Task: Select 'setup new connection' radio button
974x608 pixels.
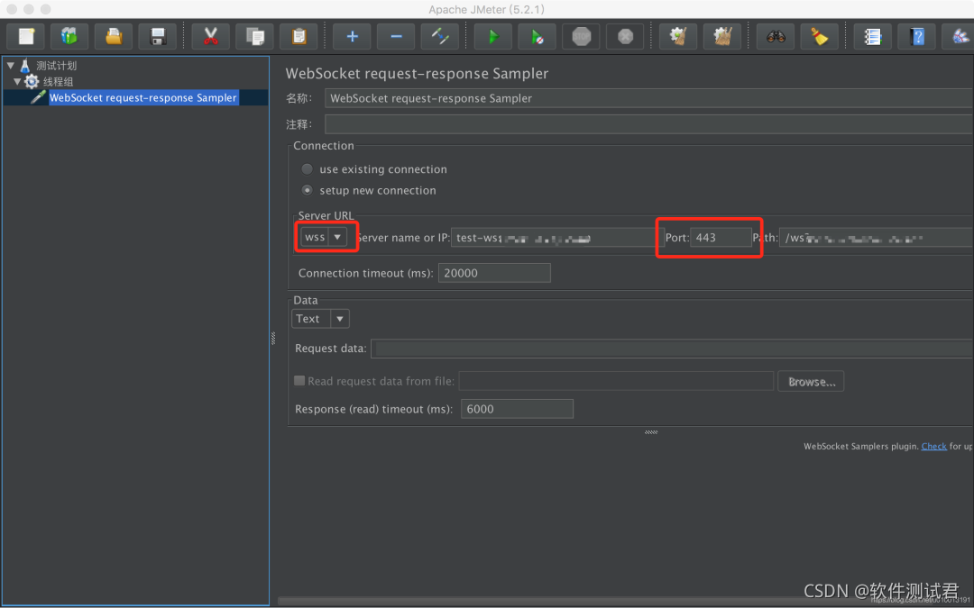Action: (307, 190)
